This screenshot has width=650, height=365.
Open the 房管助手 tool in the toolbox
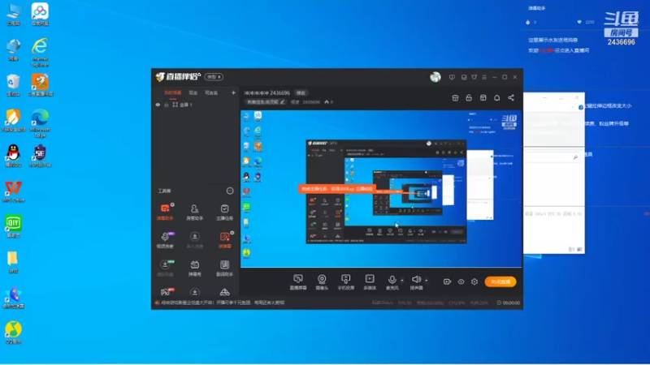click(x=194, y=212)
